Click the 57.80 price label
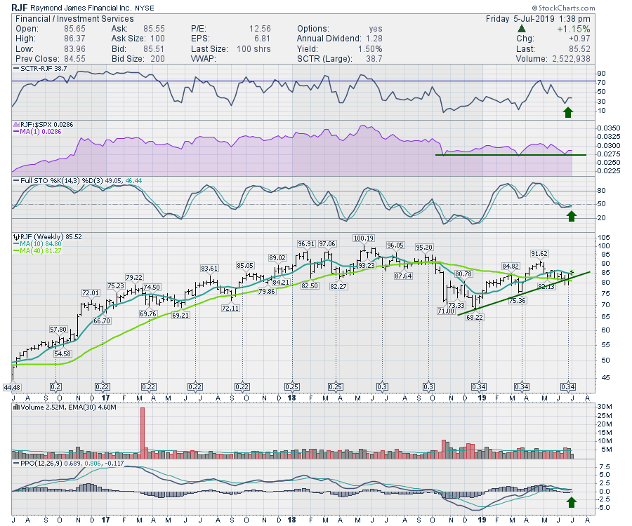This screenshot has height=526, width=632. point(58,329)
